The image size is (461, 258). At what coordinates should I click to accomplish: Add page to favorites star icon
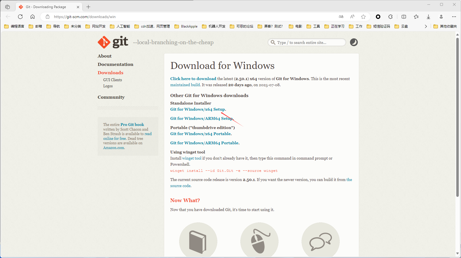363,17
